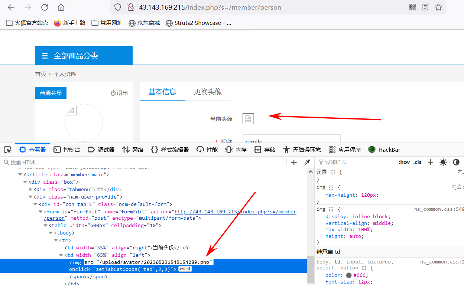Open the 常用网址 bookmark folder
Viewport: 464px width, 285px height.
coord(107,23)
